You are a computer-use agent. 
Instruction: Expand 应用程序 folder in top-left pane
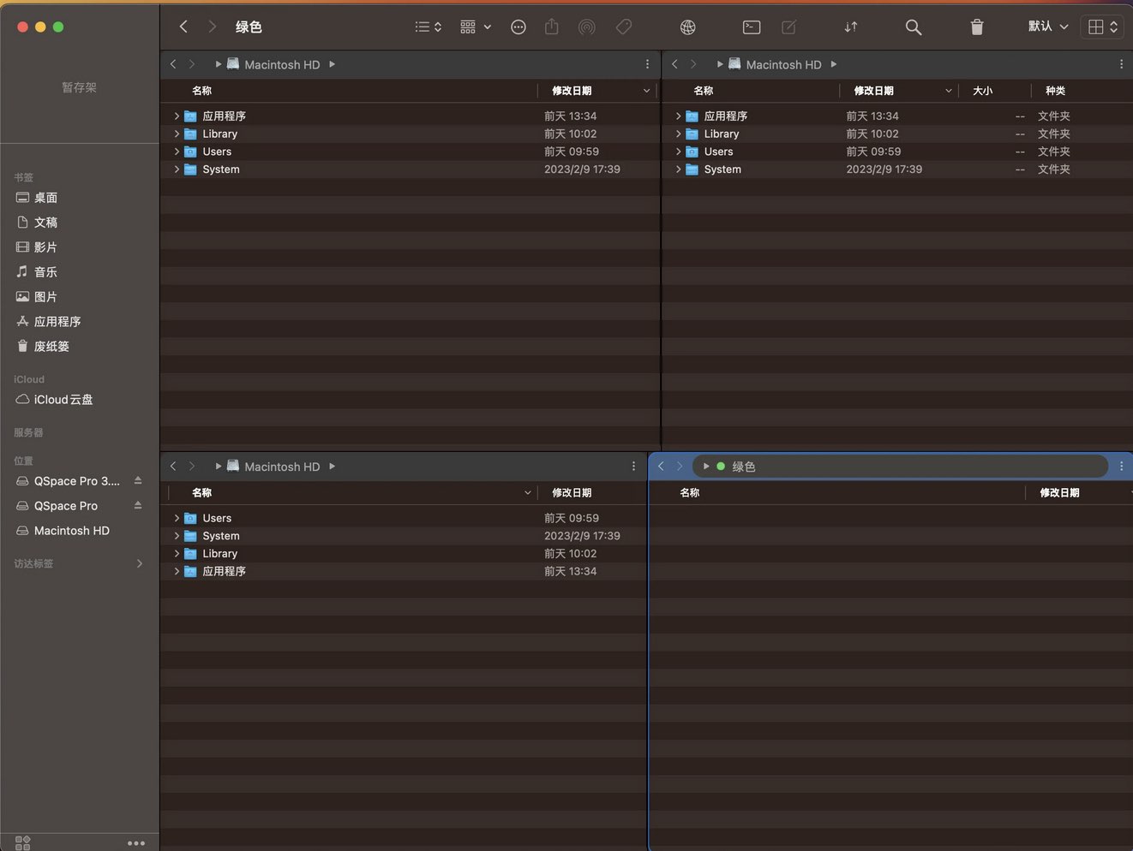point(177,116)
